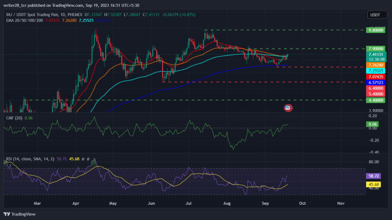Screen dimensions: 392x220
Task: Click the Sep date label on time axis
Action: pos(265,203)
